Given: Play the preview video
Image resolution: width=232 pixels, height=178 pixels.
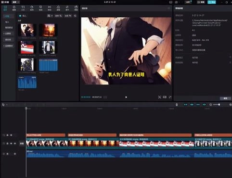Looking at the screenshot, I should [126, 97].
